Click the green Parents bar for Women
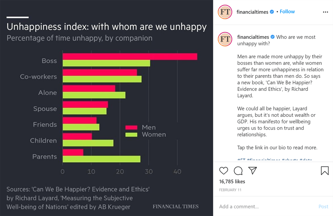Image resolution: width=333 pixels, height=216 pixels. point(102,159)
